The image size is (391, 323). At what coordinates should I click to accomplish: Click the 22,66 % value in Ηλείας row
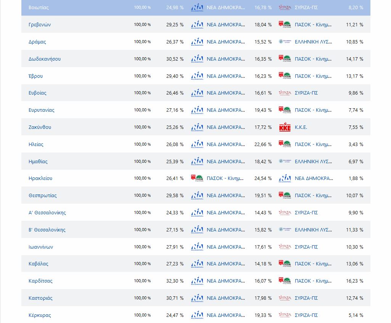click(263, 145)
